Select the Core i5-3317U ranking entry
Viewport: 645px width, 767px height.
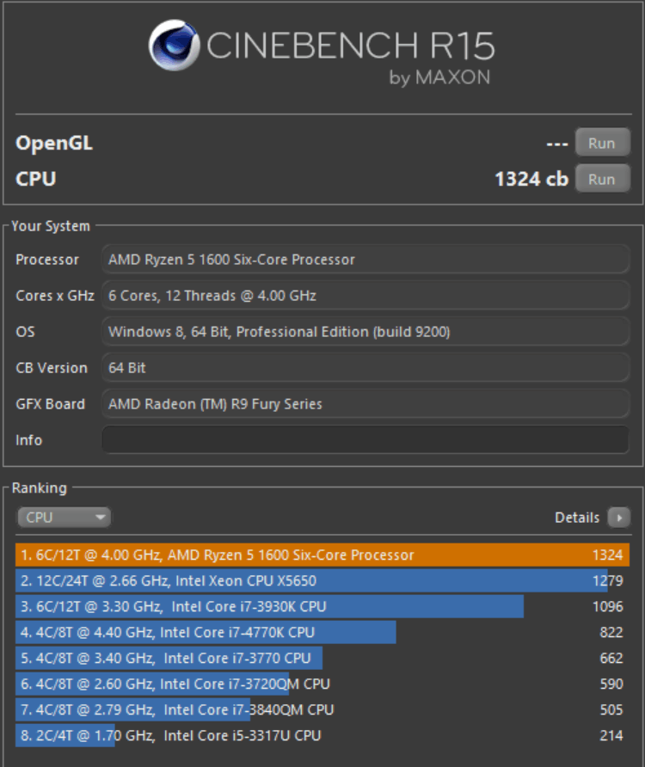[x=322, y=735]
